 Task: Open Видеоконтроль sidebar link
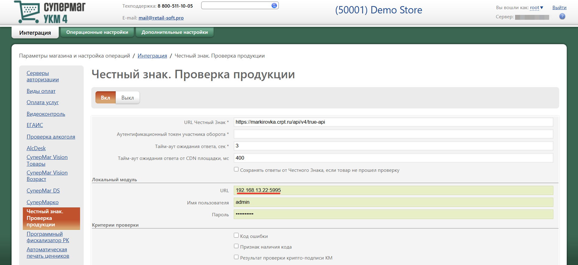46,114
